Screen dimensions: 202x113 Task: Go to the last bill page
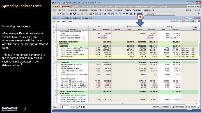click(84, 107)
